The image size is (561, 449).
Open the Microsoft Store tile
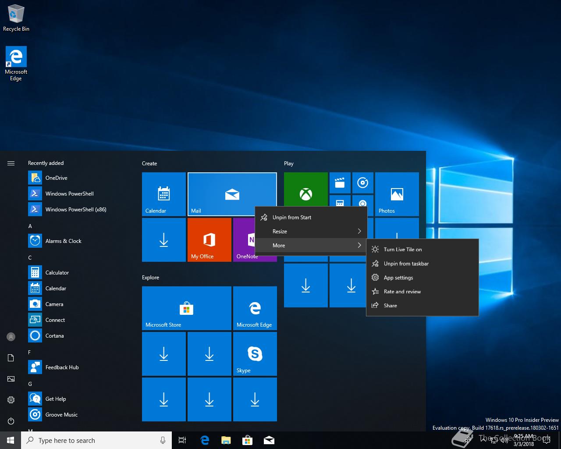pos(187,308)
